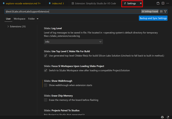Open the Log Level info dropdown

(x=73, y=42)
